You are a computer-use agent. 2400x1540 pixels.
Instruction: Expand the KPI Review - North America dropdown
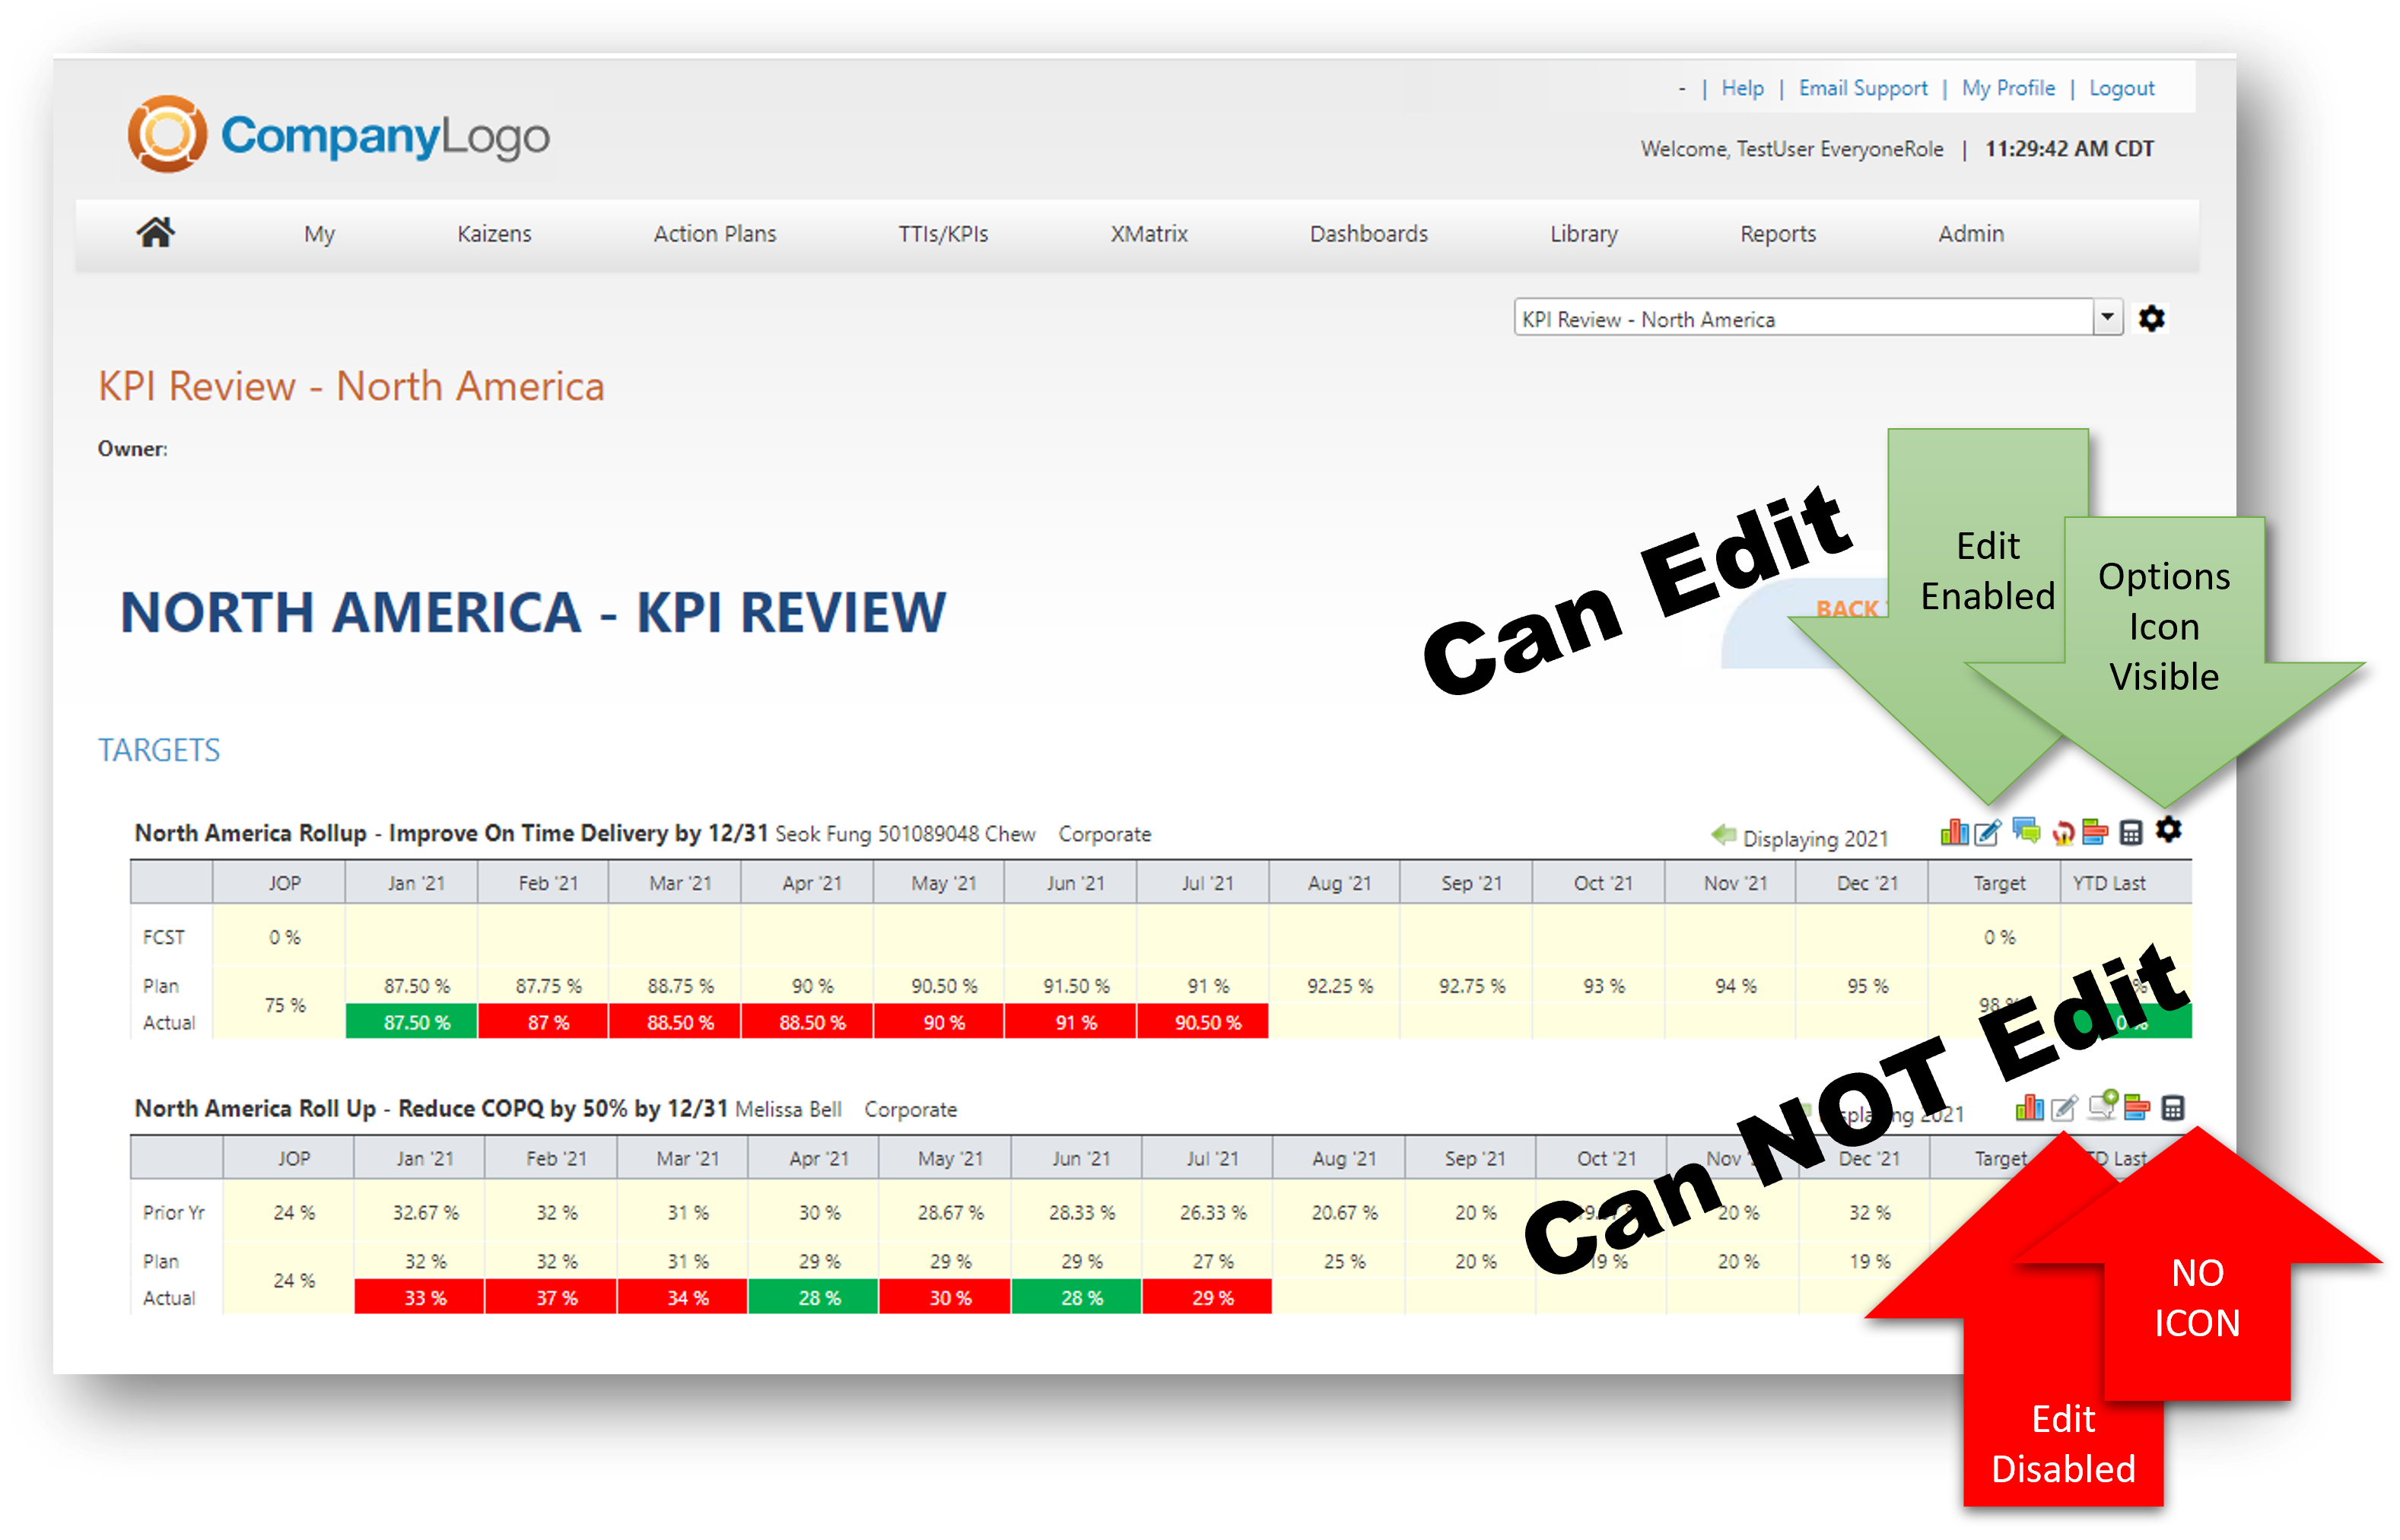(2108, 317)
